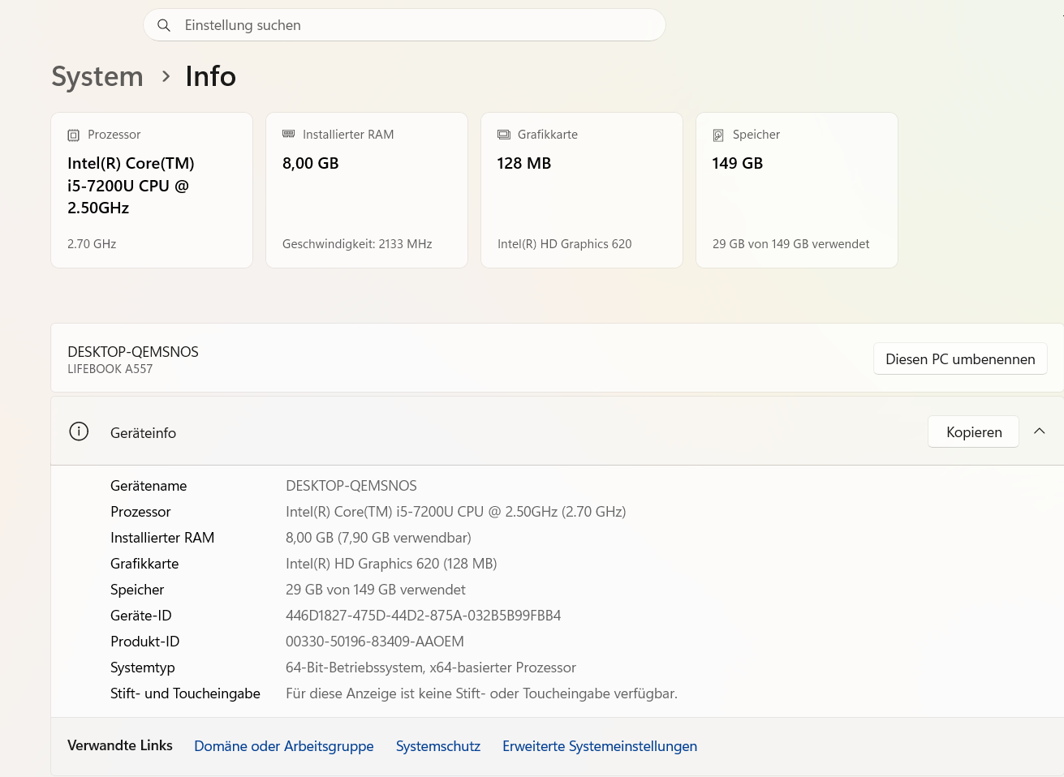Screen dimensions: 1064x777
Task: Click the 'Diesen PC umbenennen' button
Action: [x=960, y=358]
